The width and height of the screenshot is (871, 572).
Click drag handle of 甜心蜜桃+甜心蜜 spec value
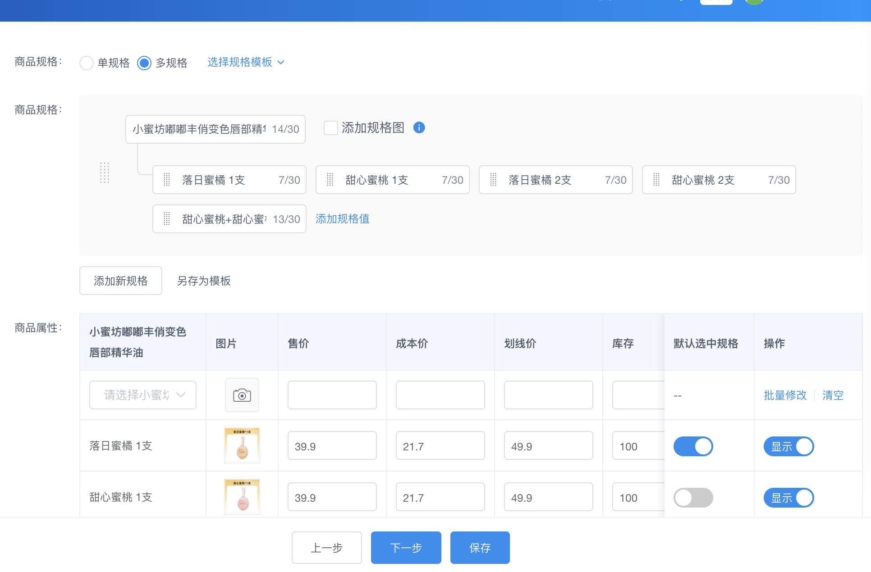pos(167,219)
